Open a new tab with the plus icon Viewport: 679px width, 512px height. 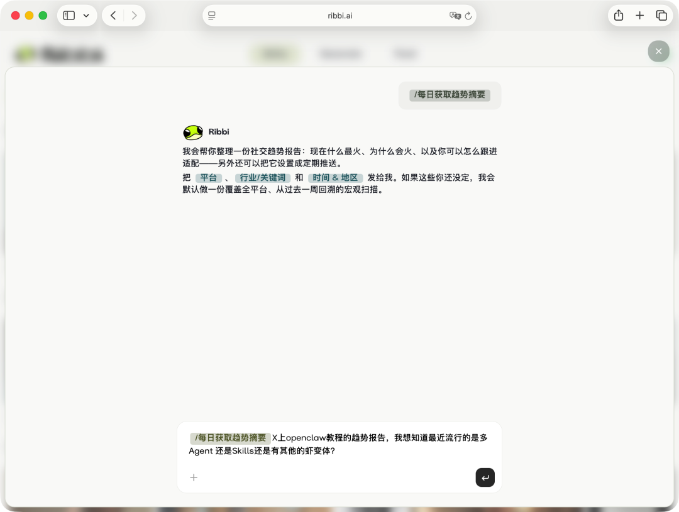[640, 15]
